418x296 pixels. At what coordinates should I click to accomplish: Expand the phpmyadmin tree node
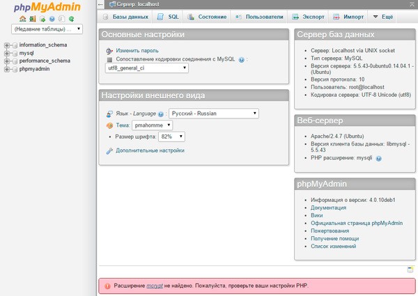[7, 69]
